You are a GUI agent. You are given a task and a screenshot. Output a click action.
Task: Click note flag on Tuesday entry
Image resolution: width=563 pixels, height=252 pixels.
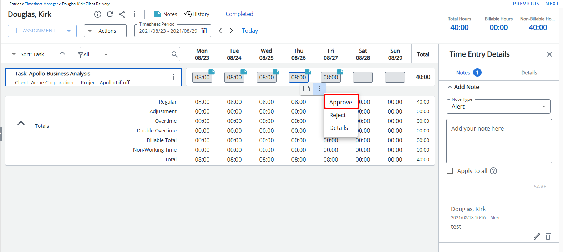point(244,72)
